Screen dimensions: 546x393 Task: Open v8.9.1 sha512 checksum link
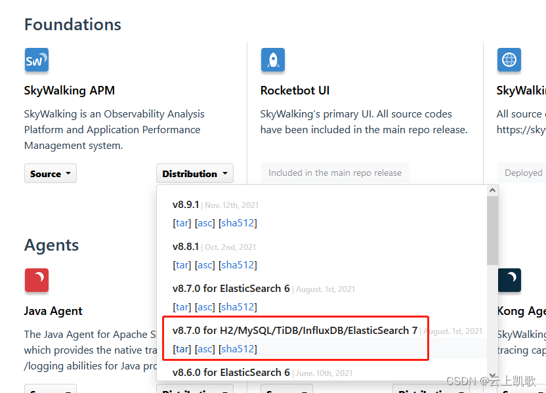point(238,223)
